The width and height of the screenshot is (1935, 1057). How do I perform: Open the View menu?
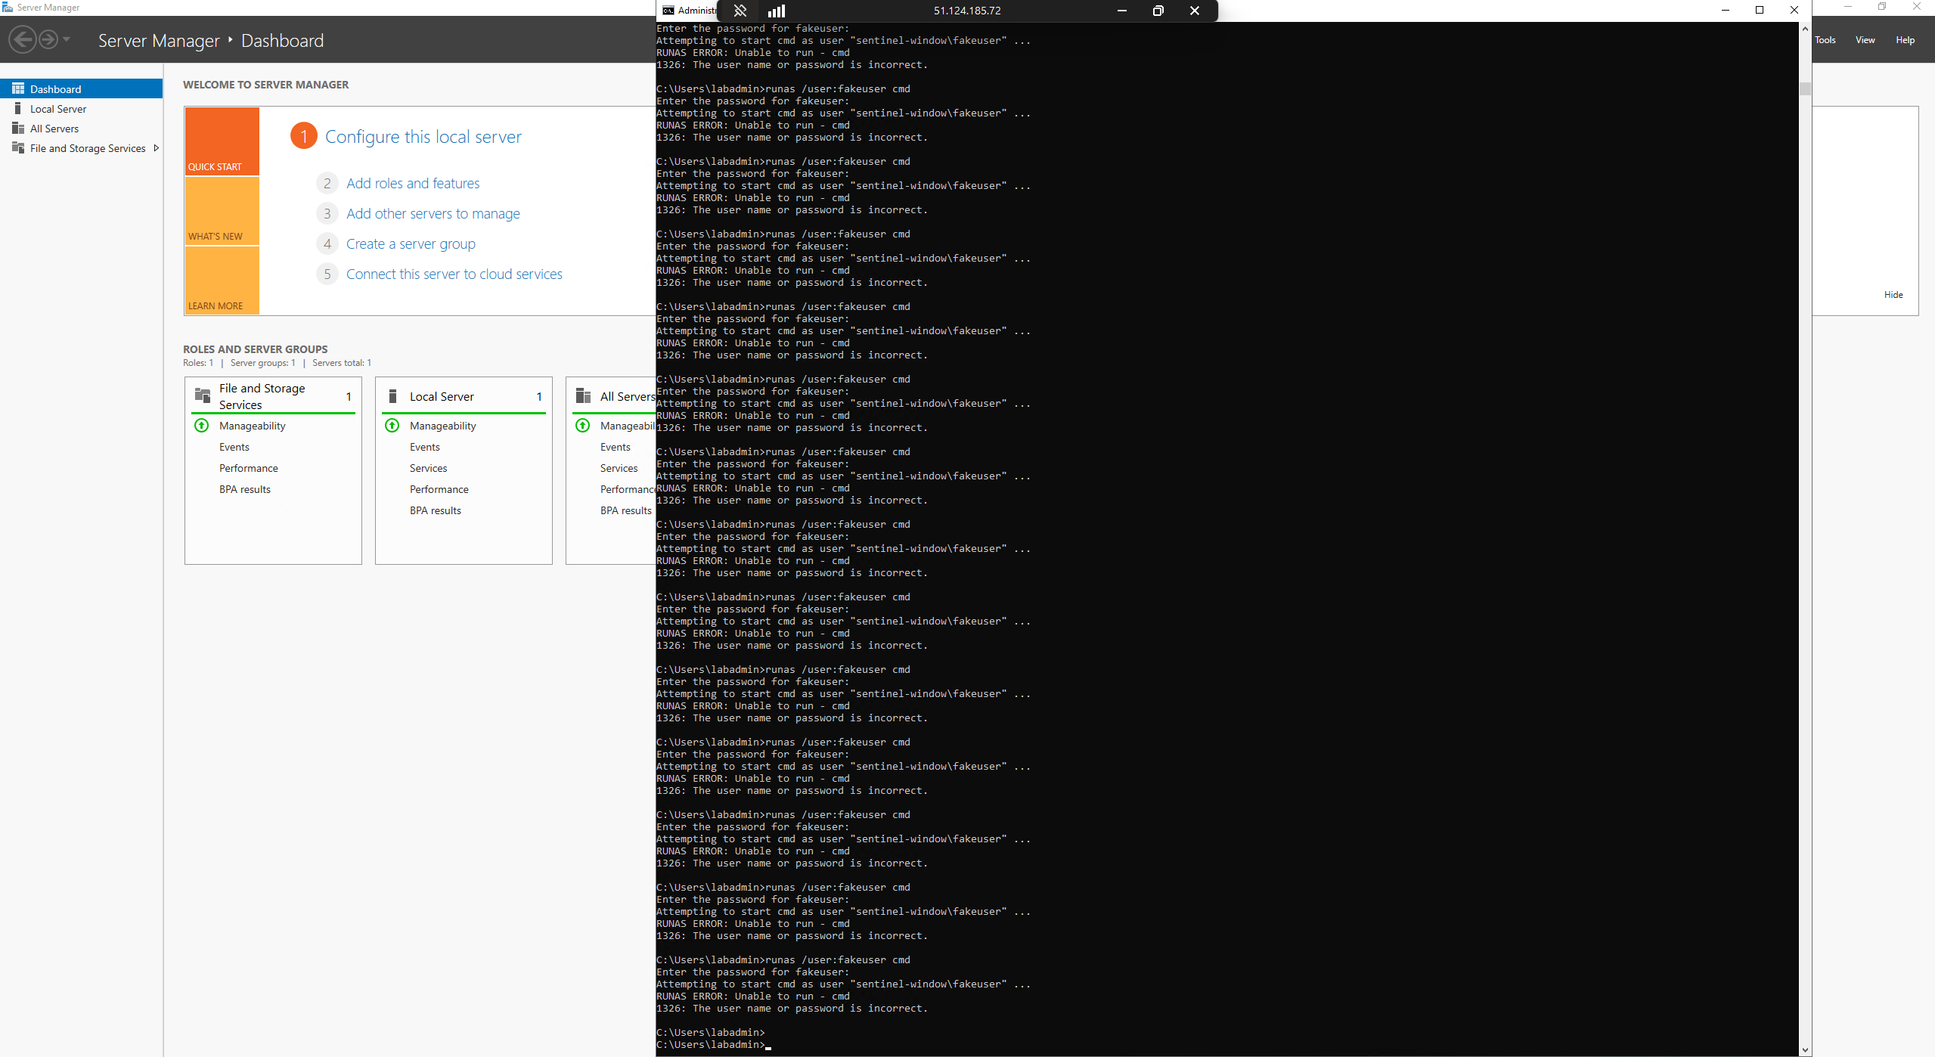pyautogui.click(x=1865, y=40)
